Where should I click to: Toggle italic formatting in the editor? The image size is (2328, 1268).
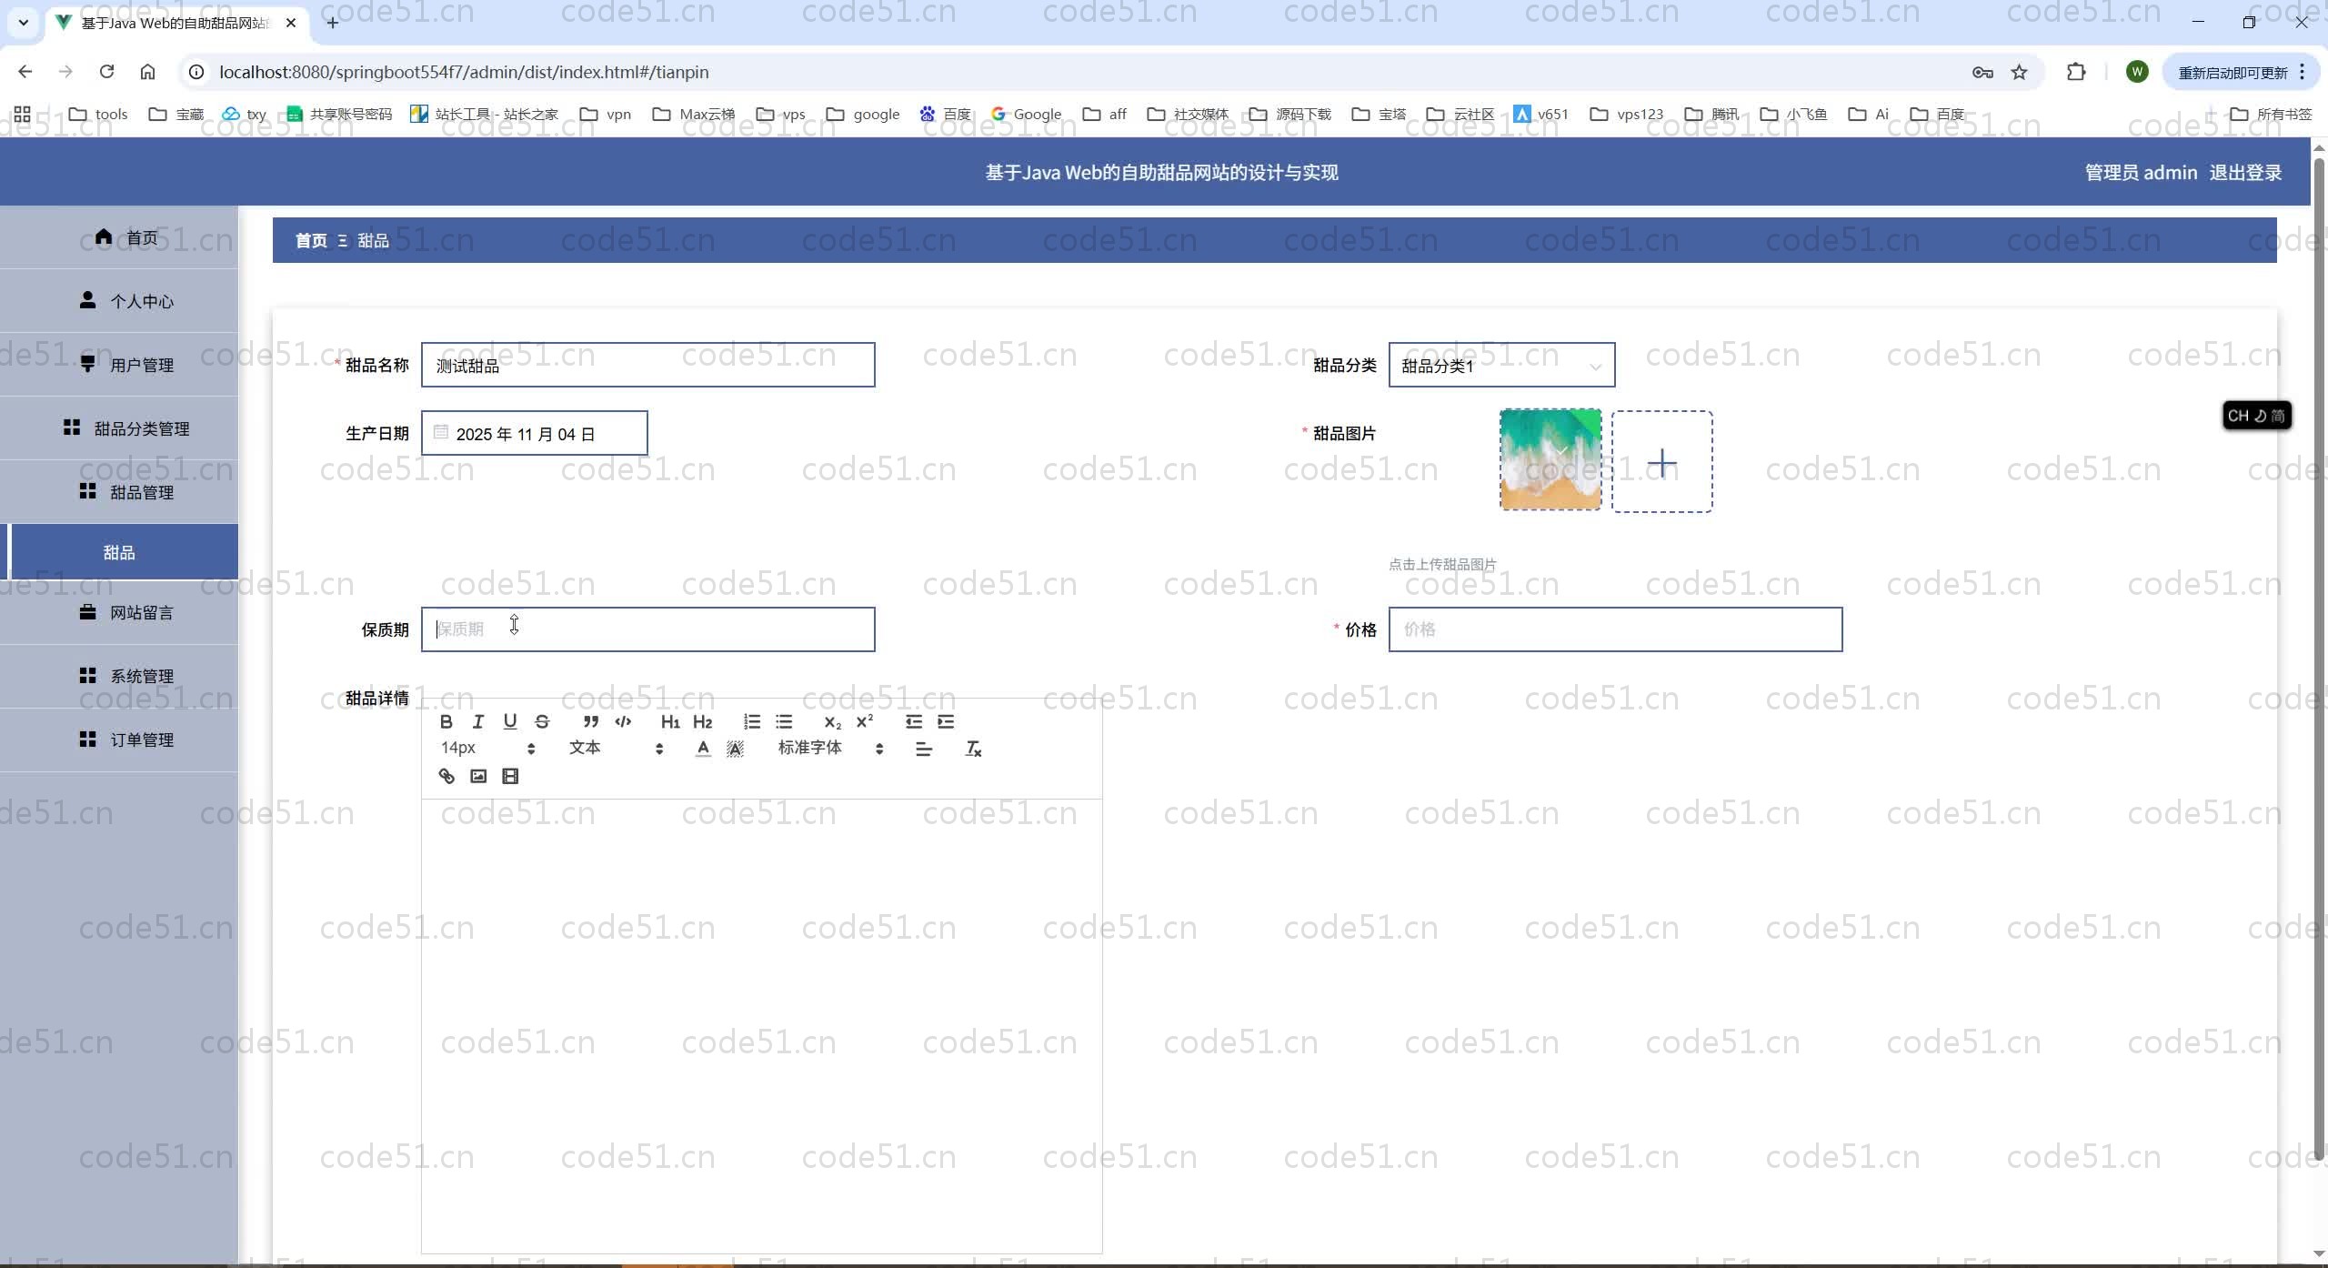(478, 721)
